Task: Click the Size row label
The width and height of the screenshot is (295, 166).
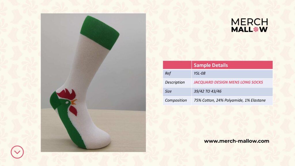Action: [168, 91]
